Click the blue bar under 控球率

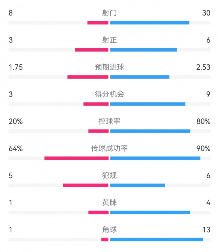(x=150, y=131)
